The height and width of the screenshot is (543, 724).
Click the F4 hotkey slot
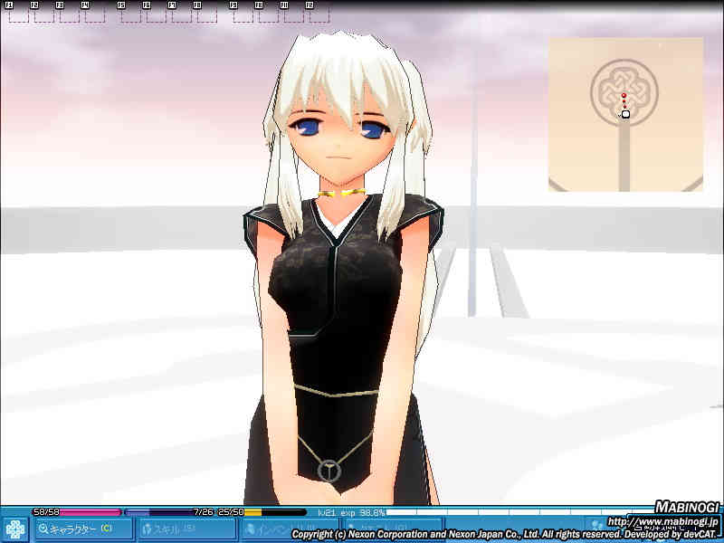pos(95,13)
